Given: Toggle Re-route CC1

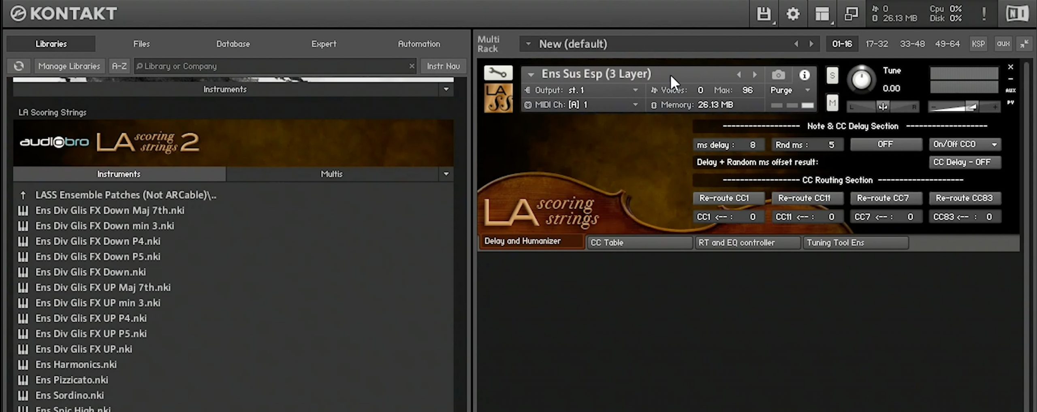Looking at the screenshot, I should point(728,198).
